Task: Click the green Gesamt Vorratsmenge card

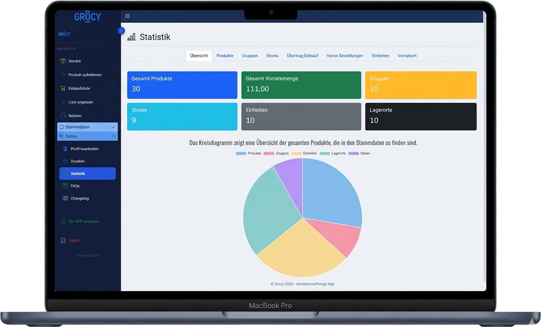Action: coord(301,85)
